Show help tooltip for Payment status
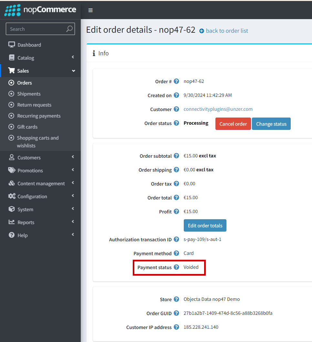Screen dimensions: 312x342 coord(176,267)
